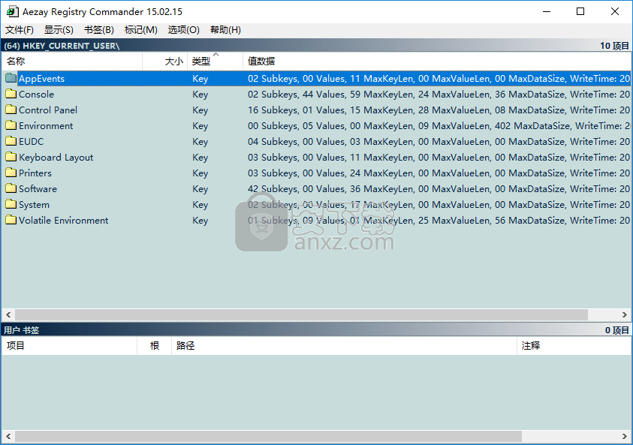Click the Key type cell for Software
The width and height of the screenshot is (633, 445).
click(x=200, y=189)
